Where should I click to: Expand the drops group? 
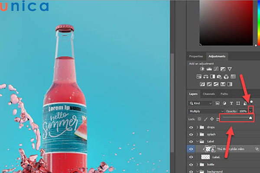pos(197,127)
